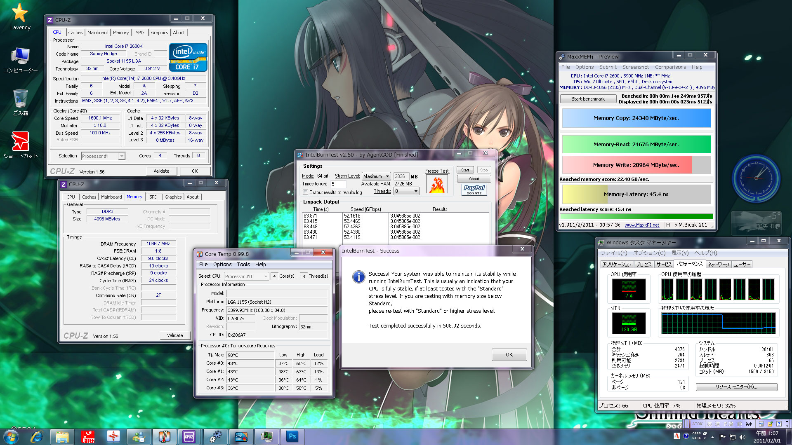Click the Memory-Latency result bar
792x445 pixels.
(636, 194)
